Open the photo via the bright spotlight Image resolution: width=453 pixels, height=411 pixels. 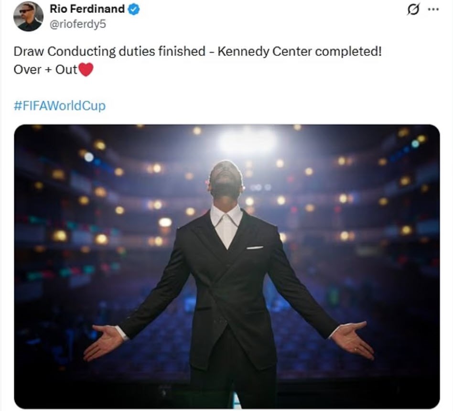[248, 141]
